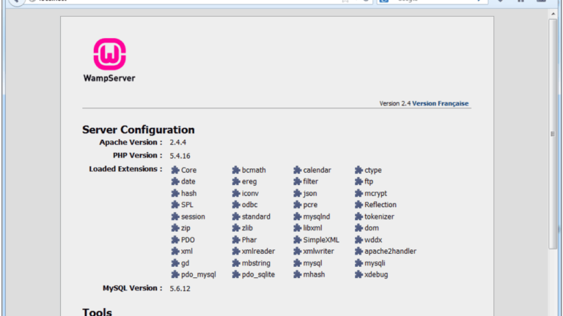563x316 pixels.
Task: Click the puzzle icon beside odbc
Action: [x=236, y=205]
